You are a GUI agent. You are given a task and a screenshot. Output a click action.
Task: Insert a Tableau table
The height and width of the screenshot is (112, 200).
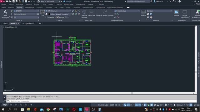pyautogui.click(x=143, y=13)
